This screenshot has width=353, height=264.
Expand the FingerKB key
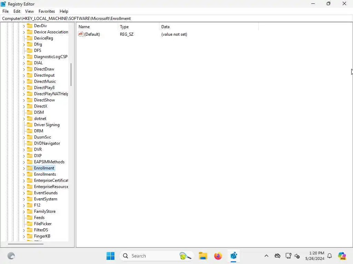[x=24, y=236]
